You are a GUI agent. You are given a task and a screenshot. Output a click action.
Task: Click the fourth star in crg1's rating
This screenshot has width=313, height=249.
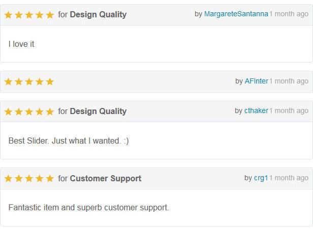[x=40, y=179]
